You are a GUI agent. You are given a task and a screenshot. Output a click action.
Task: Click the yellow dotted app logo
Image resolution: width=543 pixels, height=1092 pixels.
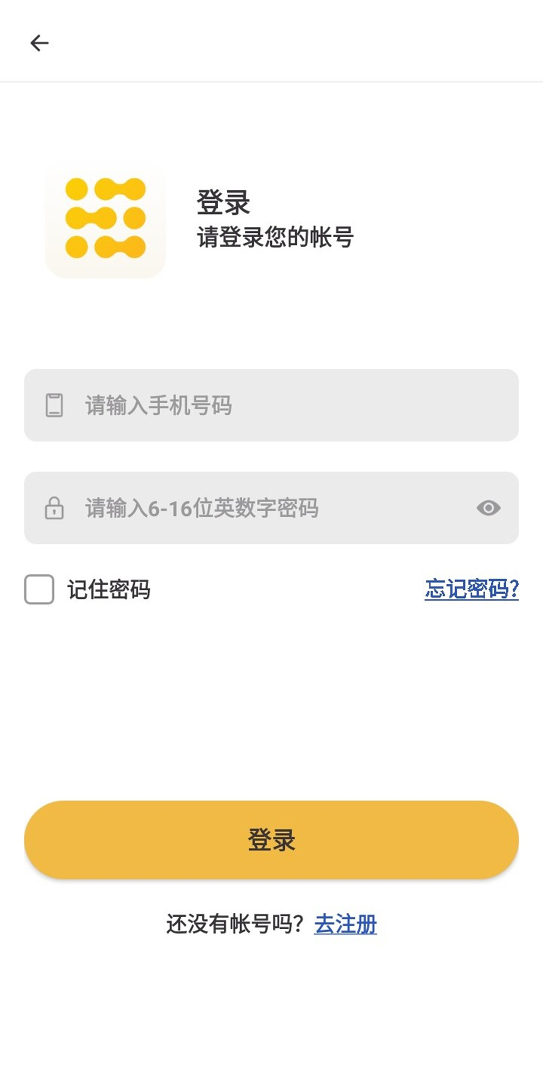click(105, 218)
